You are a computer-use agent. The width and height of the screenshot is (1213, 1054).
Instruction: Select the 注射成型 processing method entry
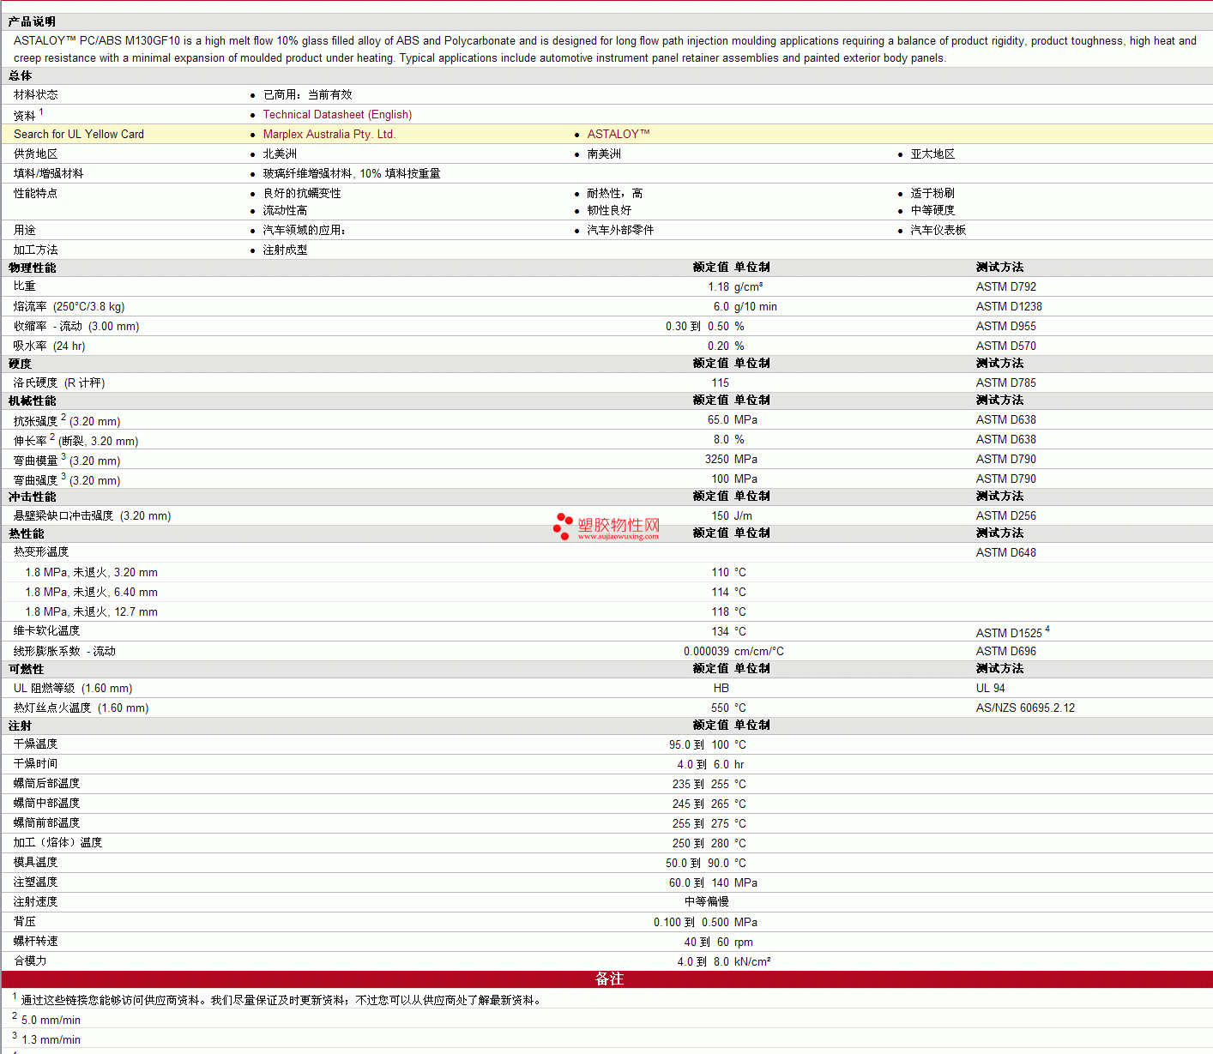pos(285,250)
